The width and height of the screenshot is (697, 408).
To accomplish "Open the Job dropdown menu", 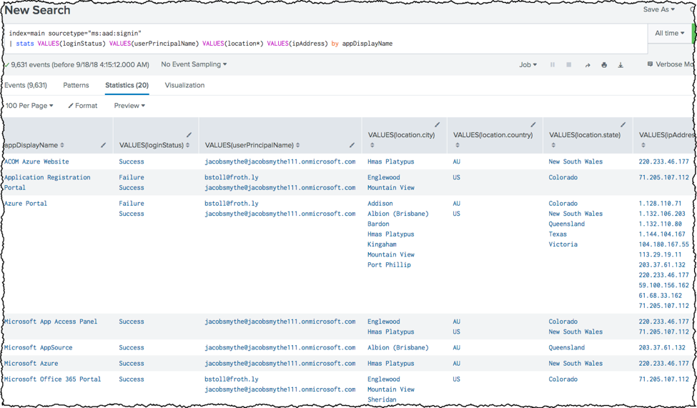I will coord(528,65).
